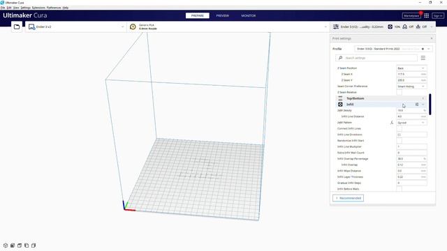The height and width of the screenshot is (251, 447).
Task: Select the front view camera icon
Action: (x=13, y=245)
